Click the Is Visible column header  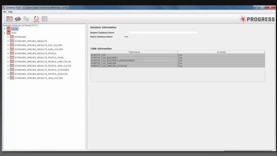(221, 52)
